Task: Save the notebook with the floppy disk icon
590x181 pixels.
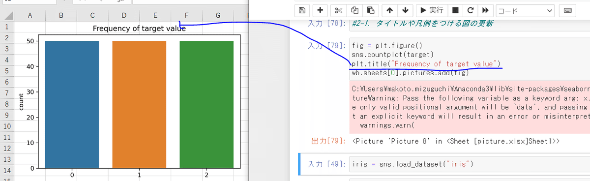Action: point(302,10)
